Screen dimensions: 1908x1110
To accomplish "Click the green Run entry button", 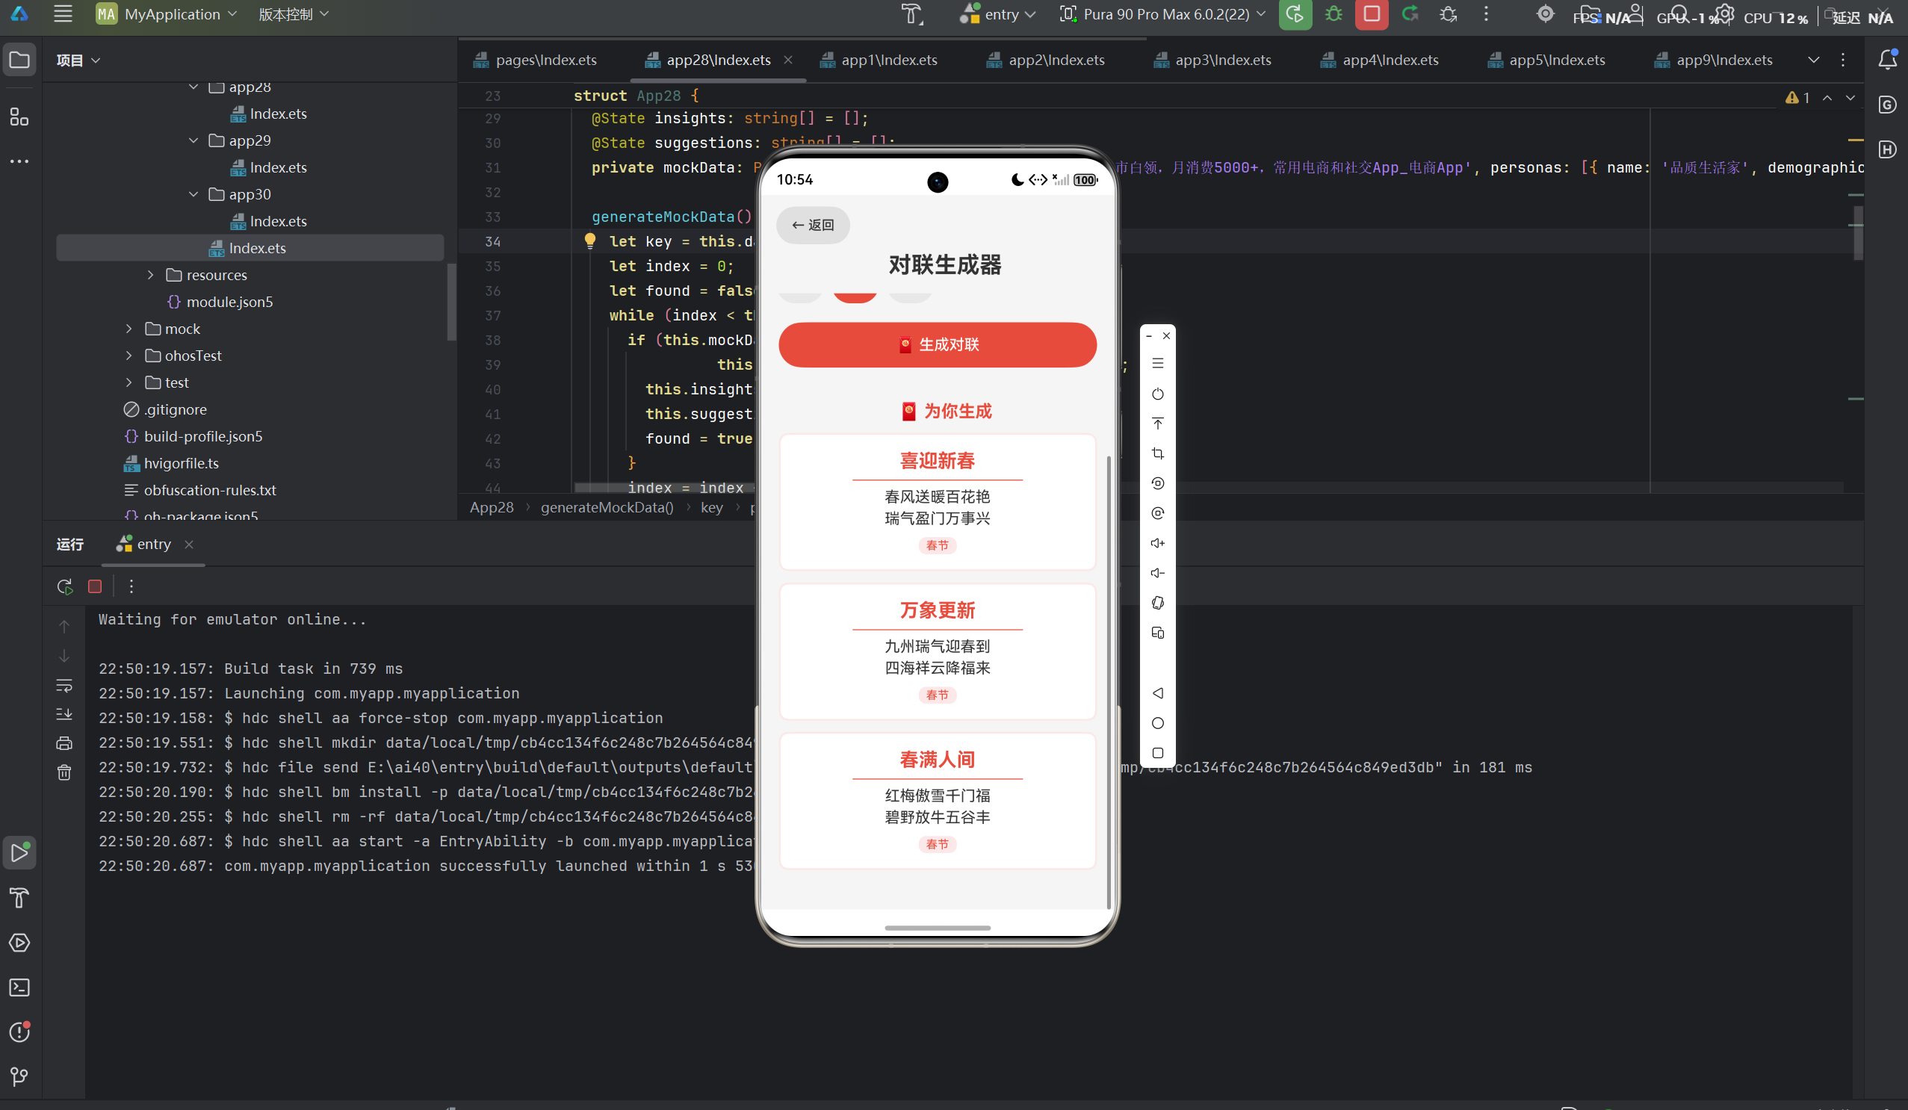I will pyautogui.click(x=1295, y=14).
